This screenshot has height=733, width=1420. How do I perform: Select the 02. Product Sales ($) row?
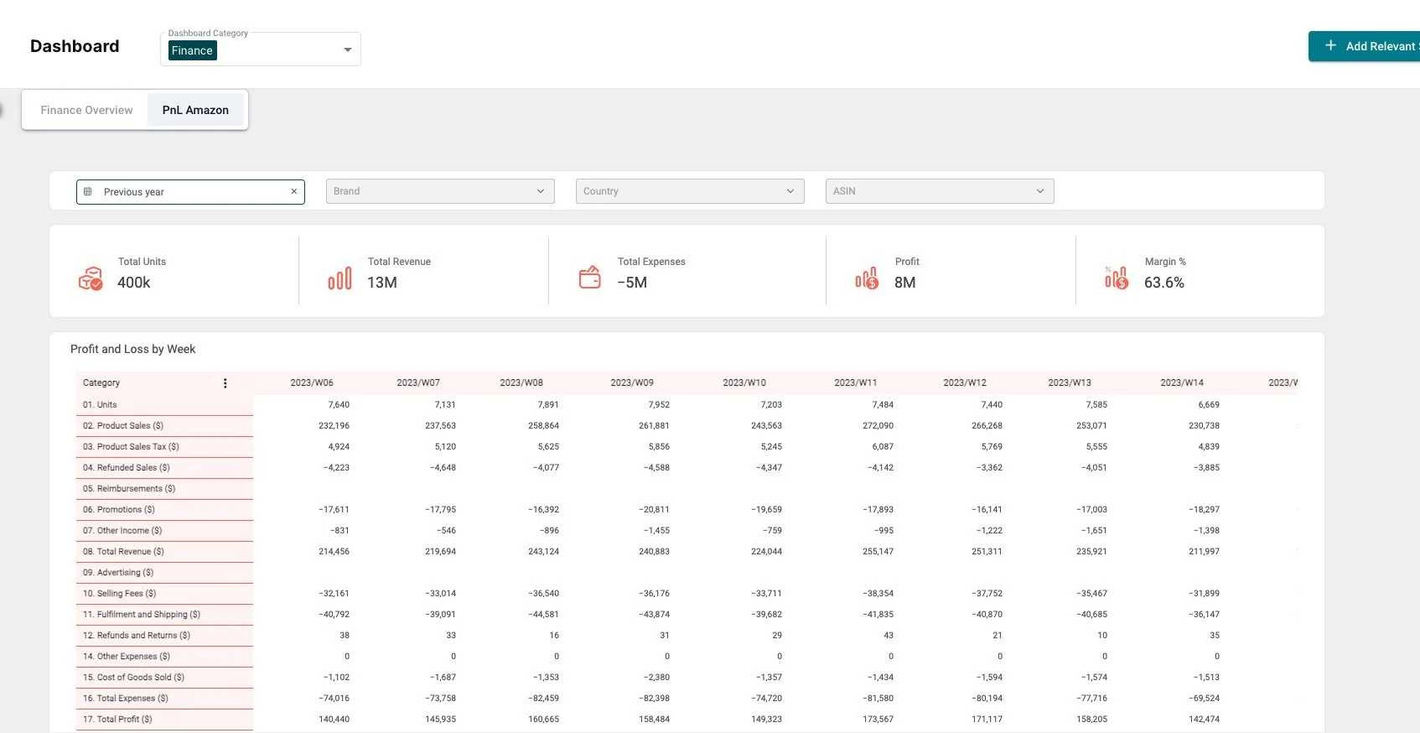164,425
